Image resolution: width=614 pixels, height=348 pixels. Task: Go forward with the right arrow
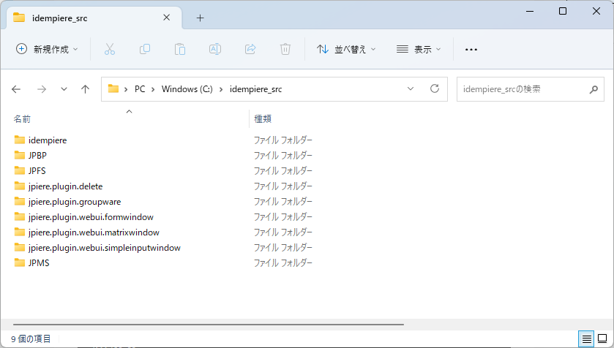[x=42, y=89]
